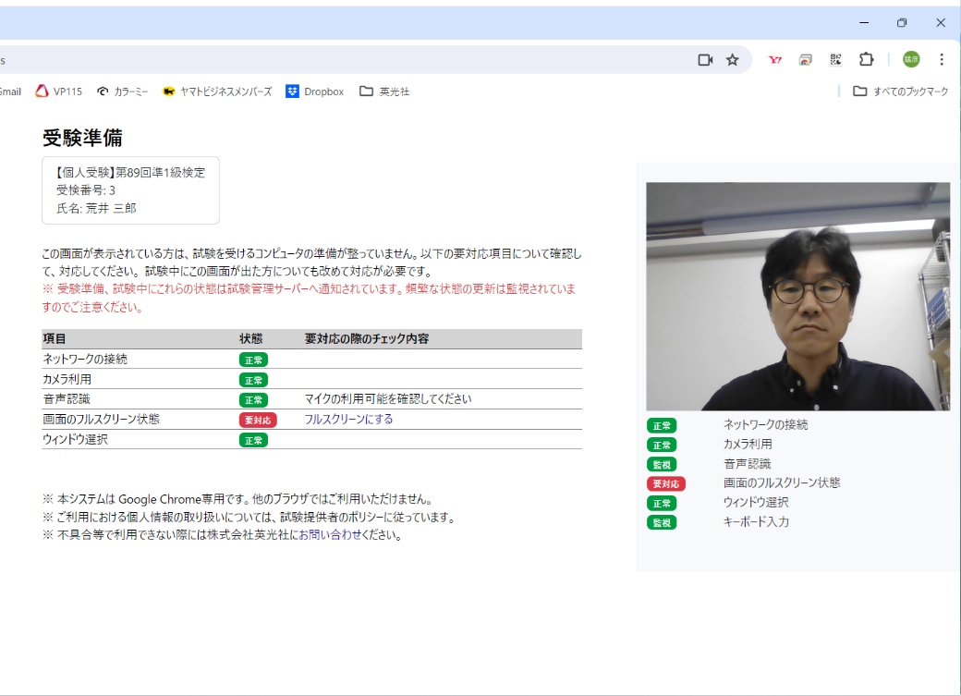
Task: Open the カラーミー bookmark
Action: [123, 92]
